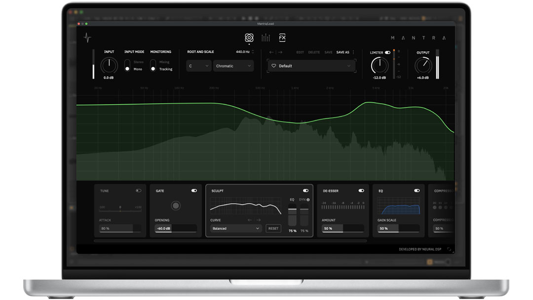Click the De-Esser Amount 50 % slider
This screenshot has height=300, width=533.
343,228
